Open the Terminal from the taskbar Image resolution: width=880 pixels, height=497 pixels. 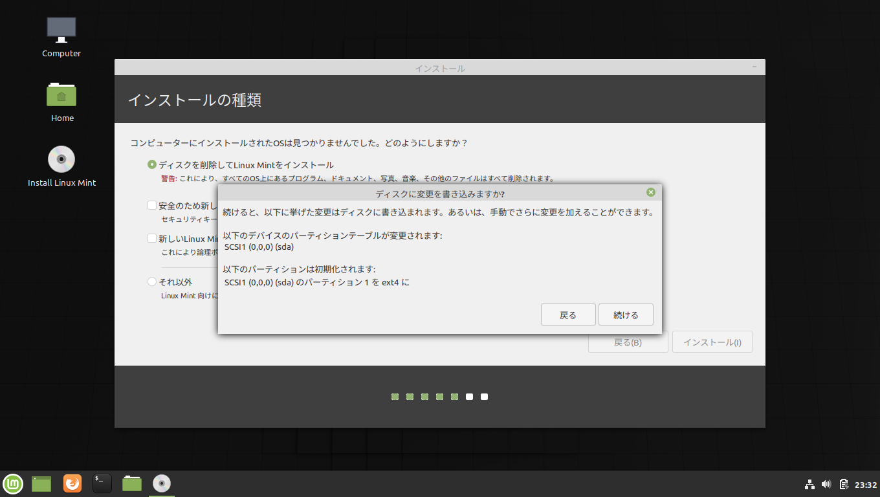coord(102,483)
